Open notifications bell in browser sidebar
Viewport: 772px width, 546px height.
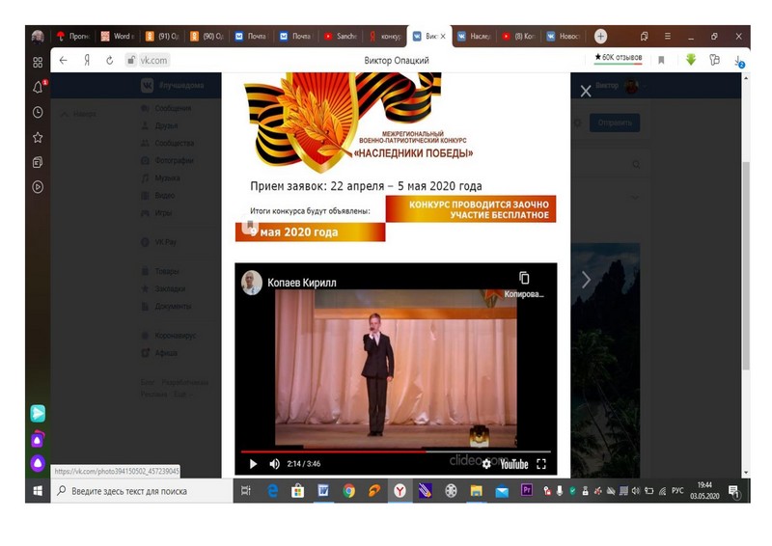(38, 87)
